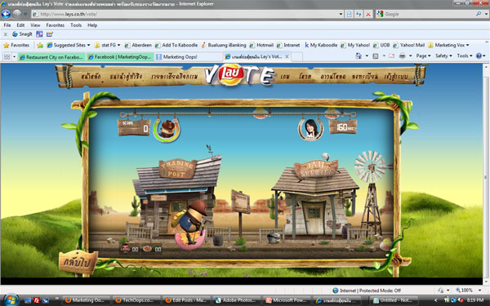Click the blue Help question mark icon

[479, 55]
